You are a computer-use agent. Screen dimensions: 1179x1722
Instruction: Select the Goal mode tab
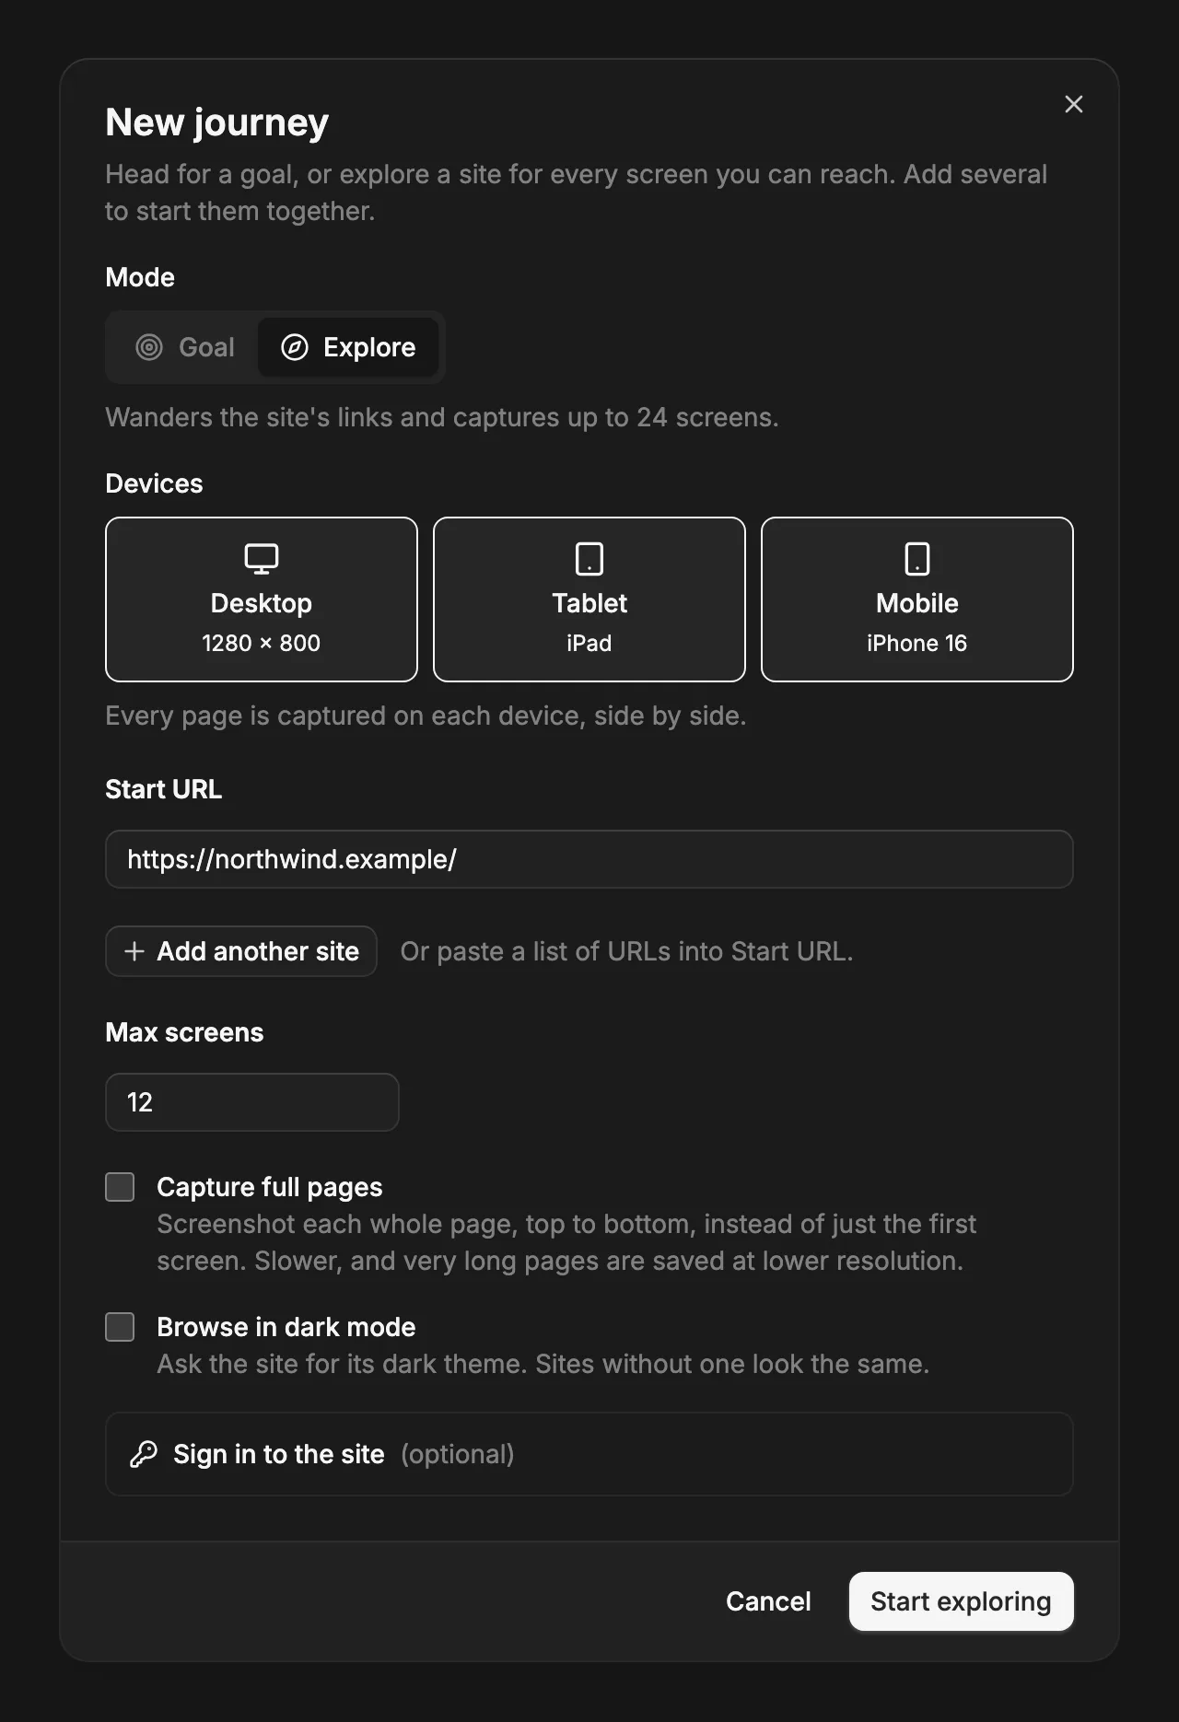(x=185, y=347)
